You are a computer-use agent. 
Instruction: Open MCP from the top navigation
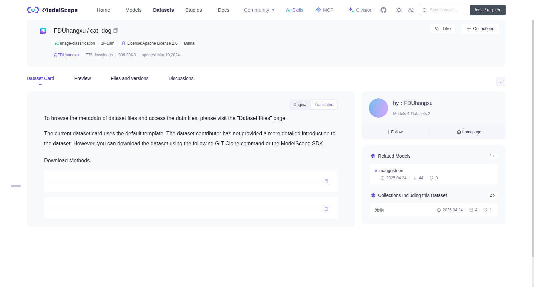click(x=325, y=10)
